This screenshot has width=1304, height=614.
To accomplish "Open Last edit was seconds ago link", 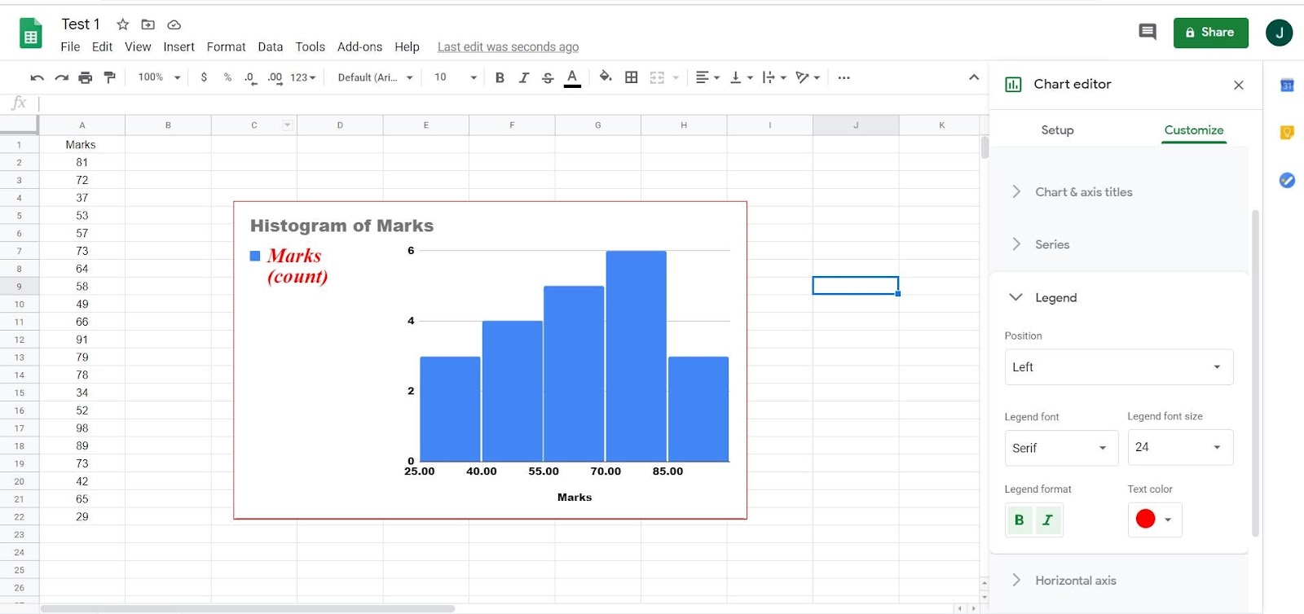I will click(x=508, y=47).
